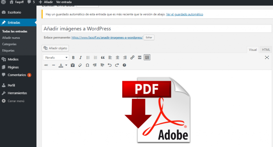The width and height of the screenshot is (273, 147).
Task: Insert a special character (omega)
Action: pyautogui.click(x=87, y=65)
